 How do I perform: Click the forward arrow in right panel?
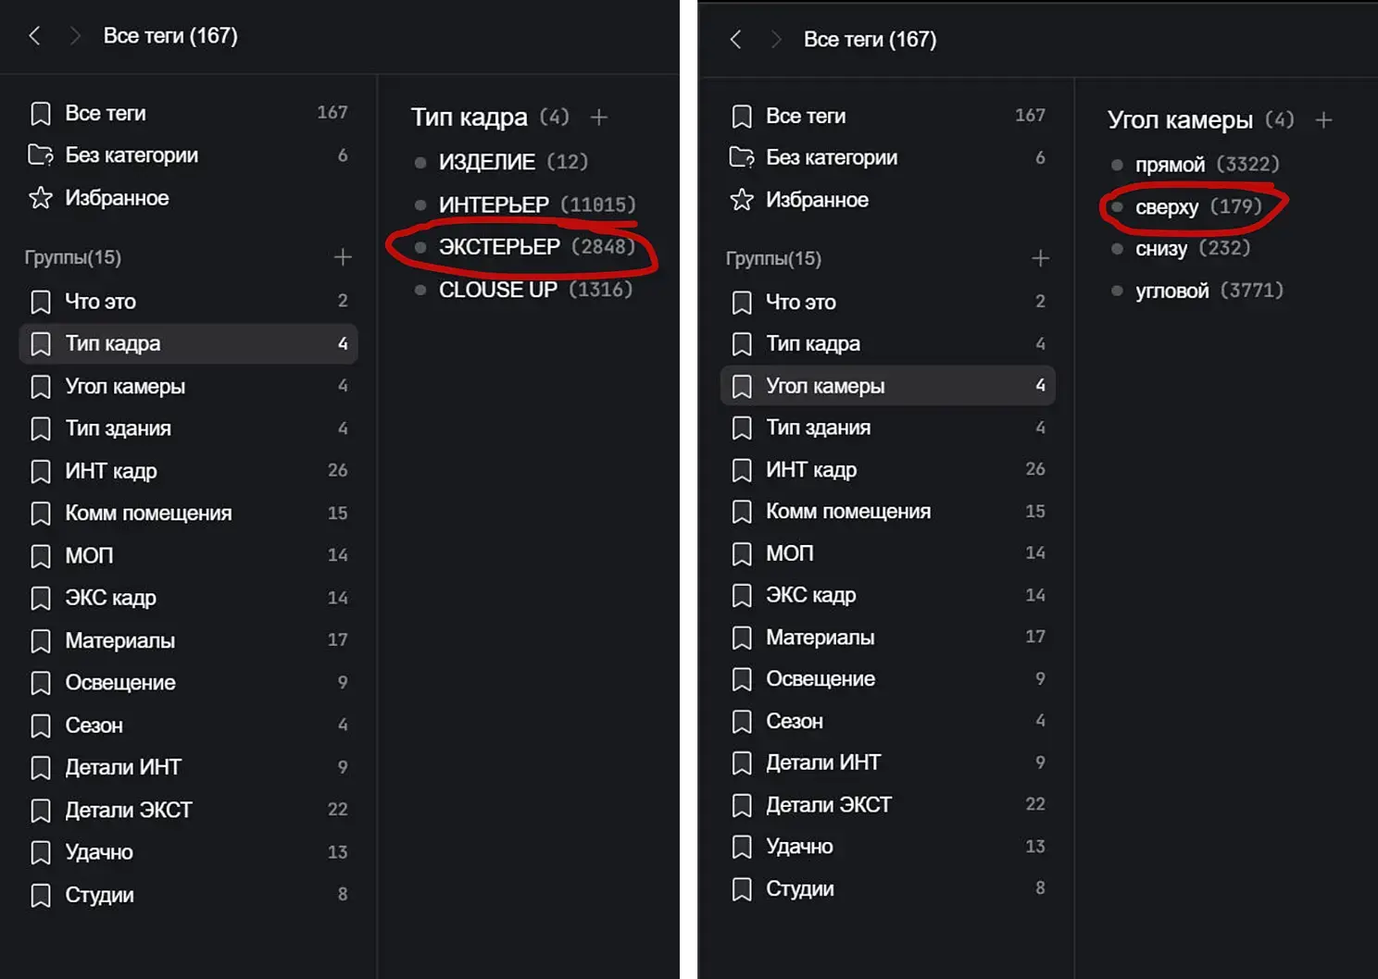point(776,40)
